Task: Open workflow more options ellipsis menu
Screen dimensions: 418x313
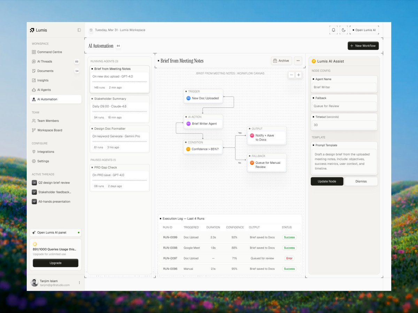Action: [x=298, y=61]
